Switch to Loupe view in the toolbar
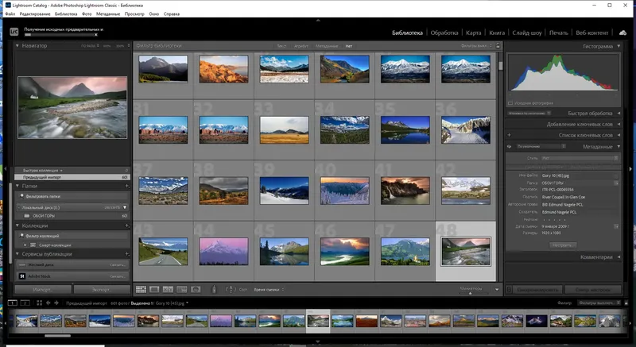The width and height of the screenshot is (636, 347). point(154,290)
